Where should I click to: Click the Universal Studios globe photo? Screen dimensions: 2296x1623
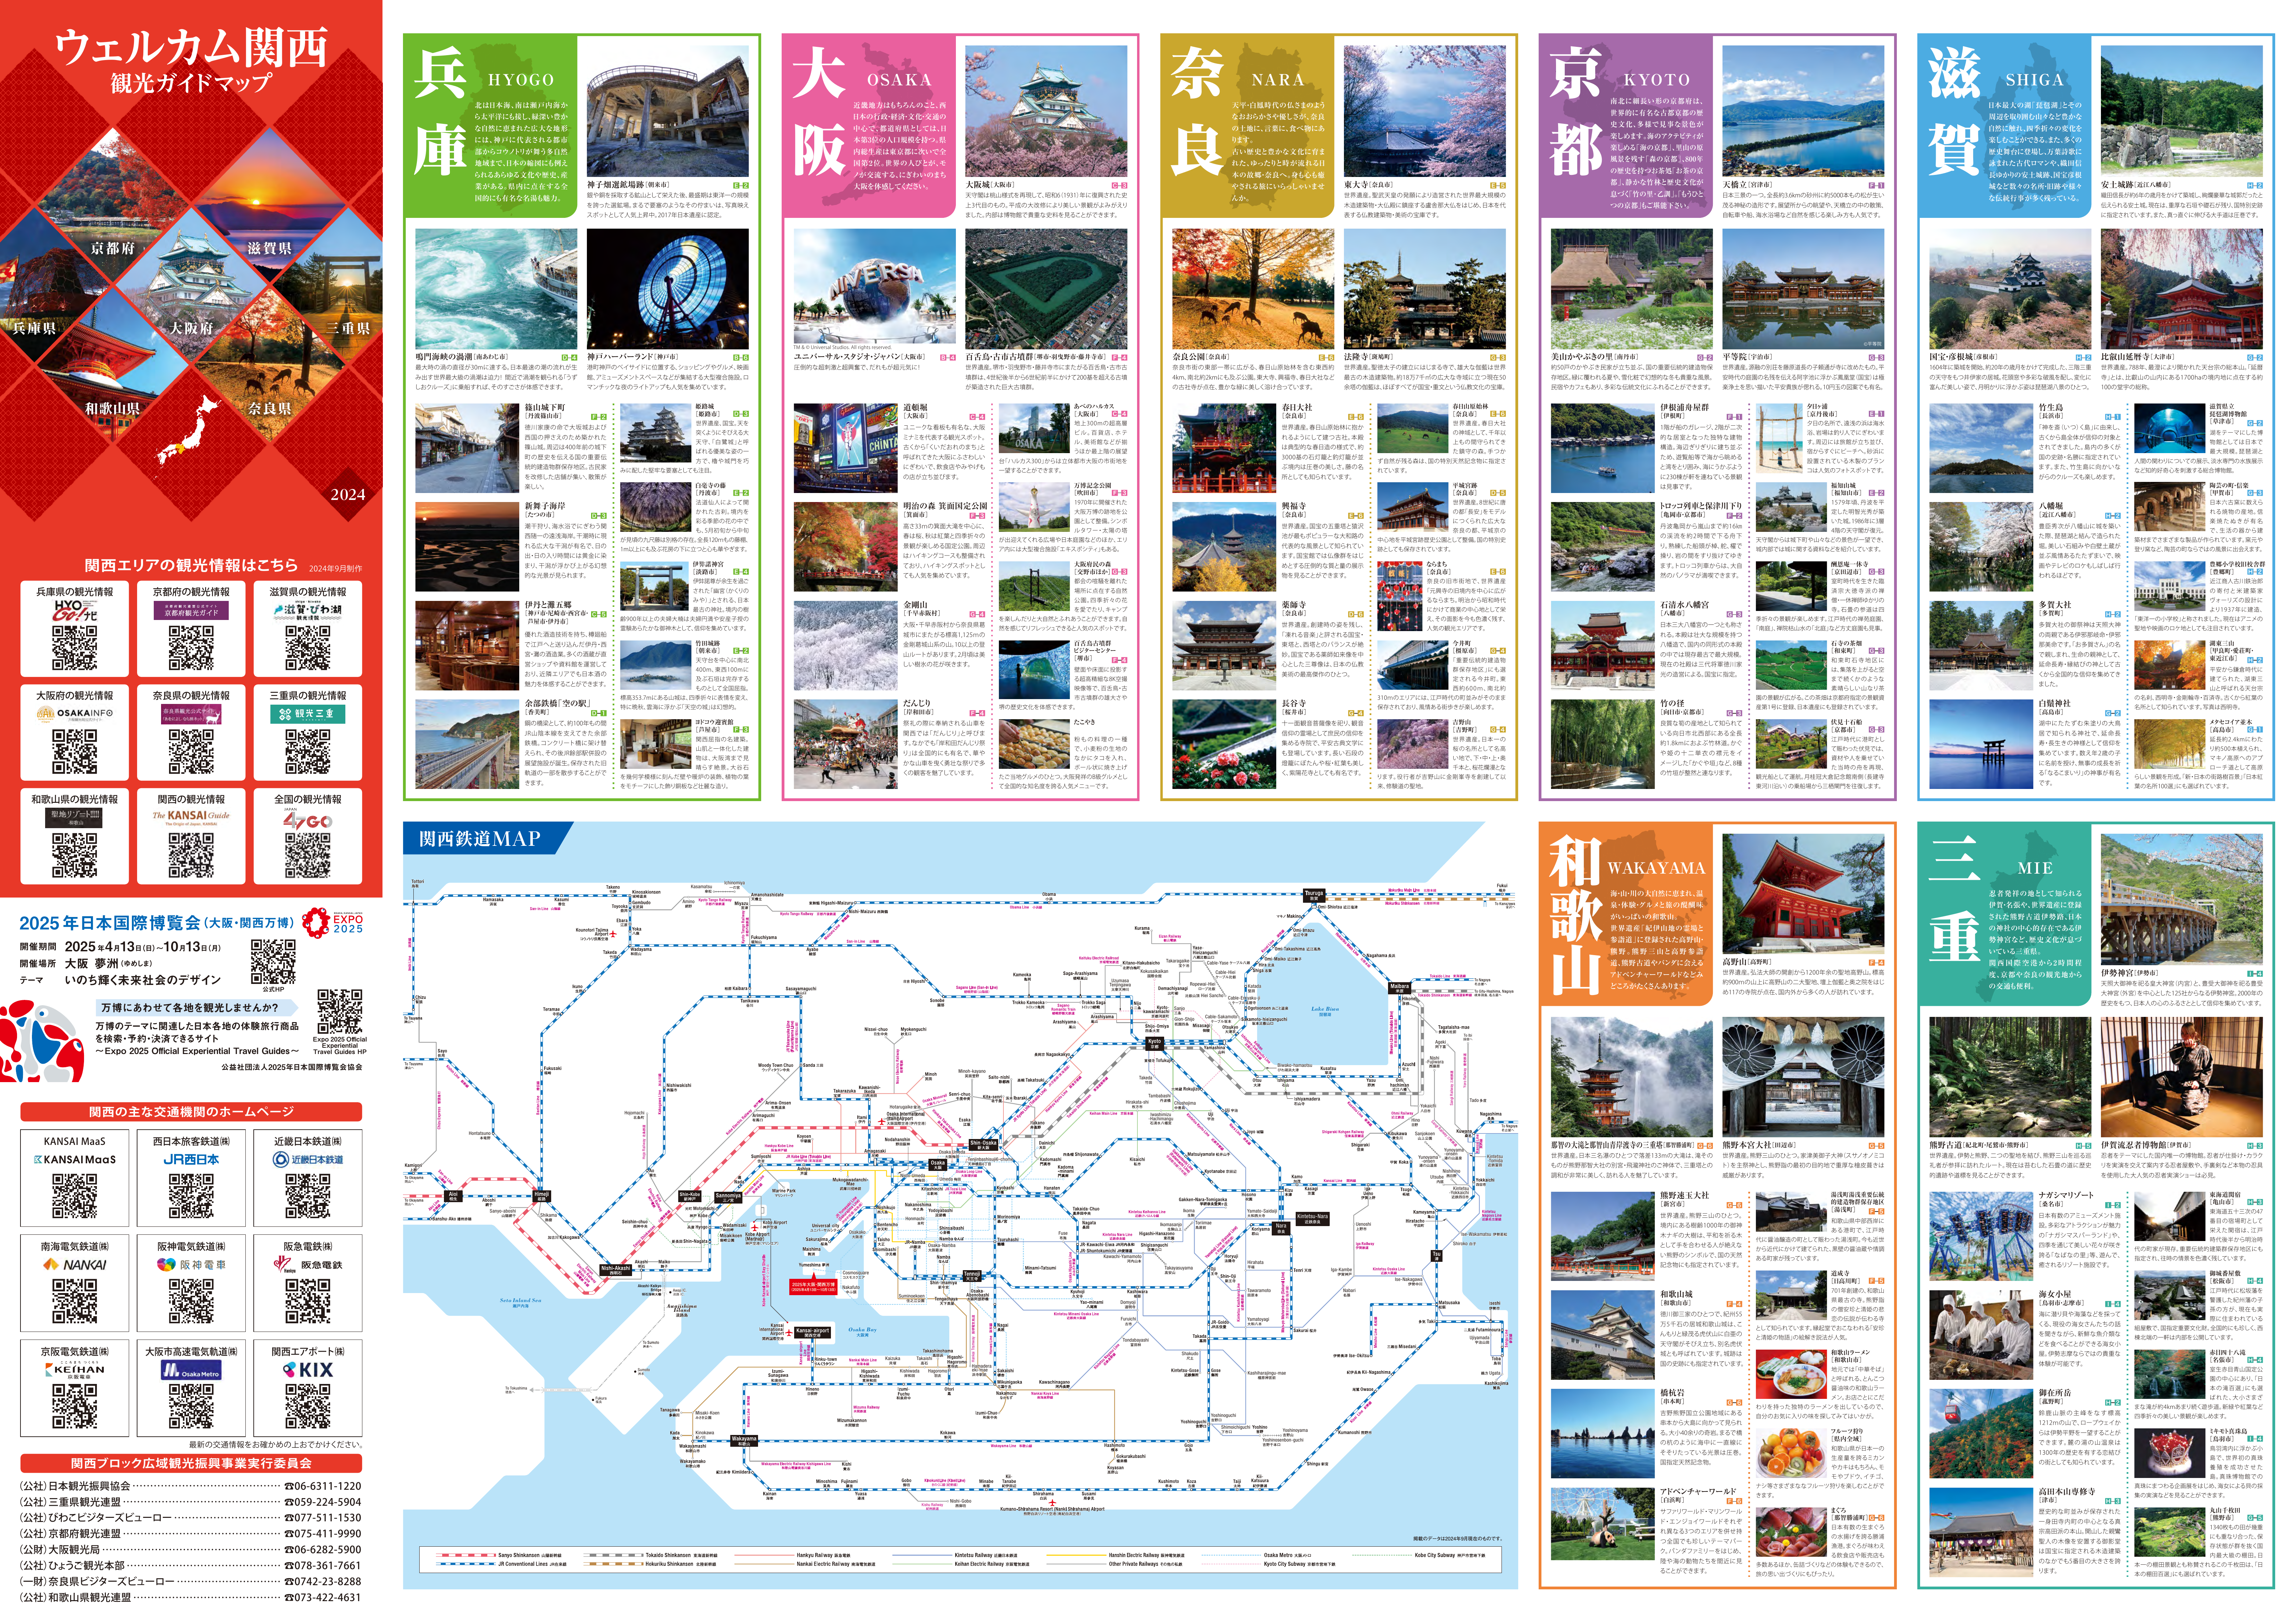pyautogui.click(x=875, y=286)
